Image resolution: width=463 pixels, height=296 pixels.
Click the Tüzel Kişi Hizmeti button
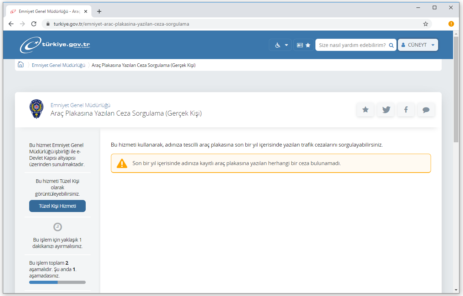click(57, 206)
